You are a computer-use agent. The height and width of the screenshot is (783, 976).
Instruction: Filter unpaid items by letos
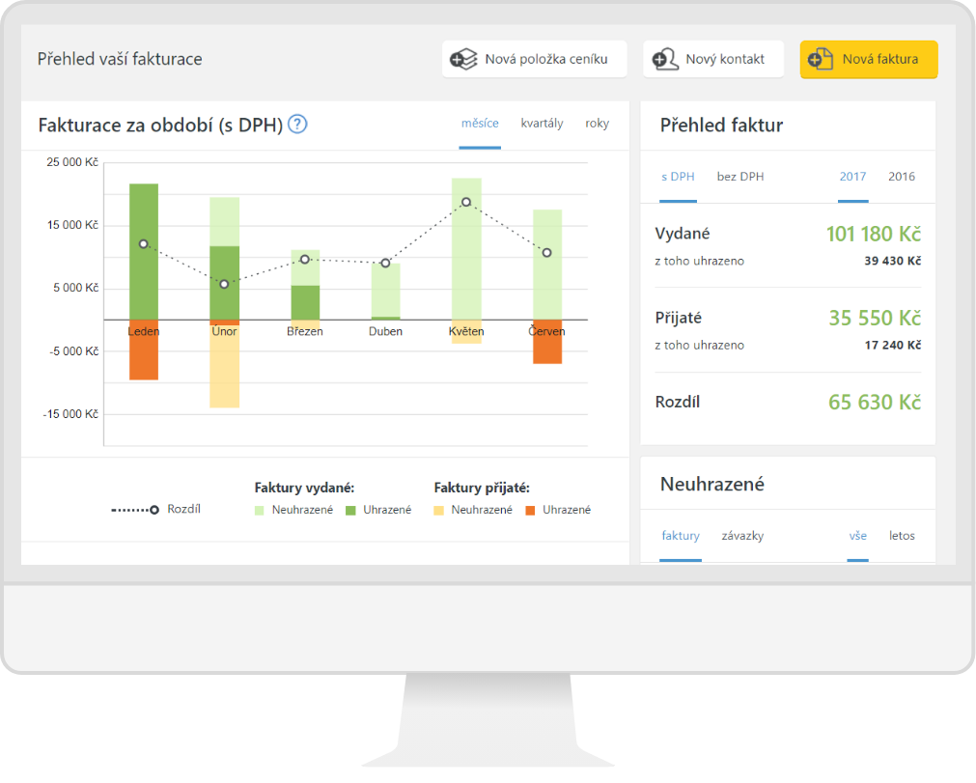pyautogui.click(x=902, y=536)
